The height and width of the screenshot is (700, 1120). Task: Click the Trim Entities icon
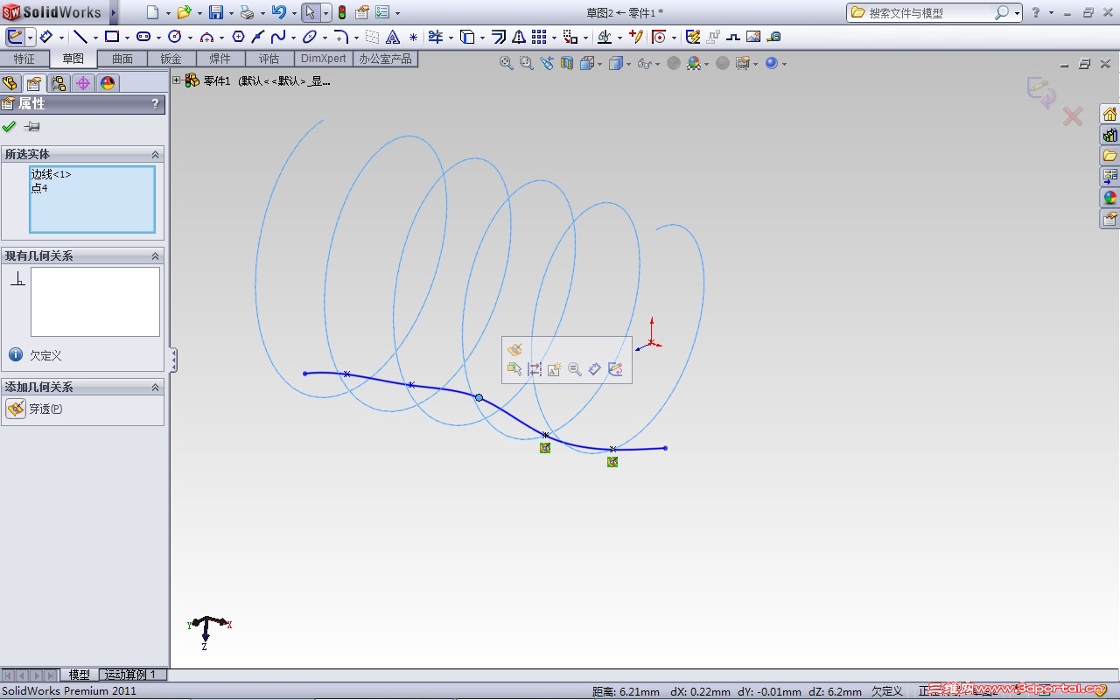point(436,37)
